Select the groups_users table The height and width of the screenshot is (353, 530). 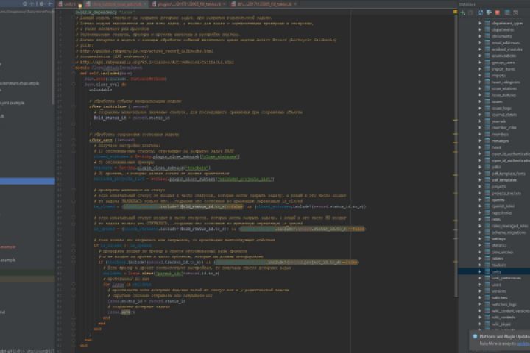pos(504,63)
